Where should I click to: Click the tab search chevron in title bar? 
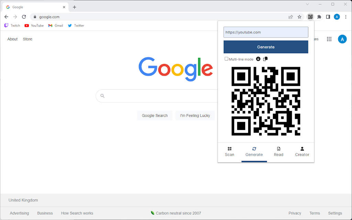[x=307, y=4]
